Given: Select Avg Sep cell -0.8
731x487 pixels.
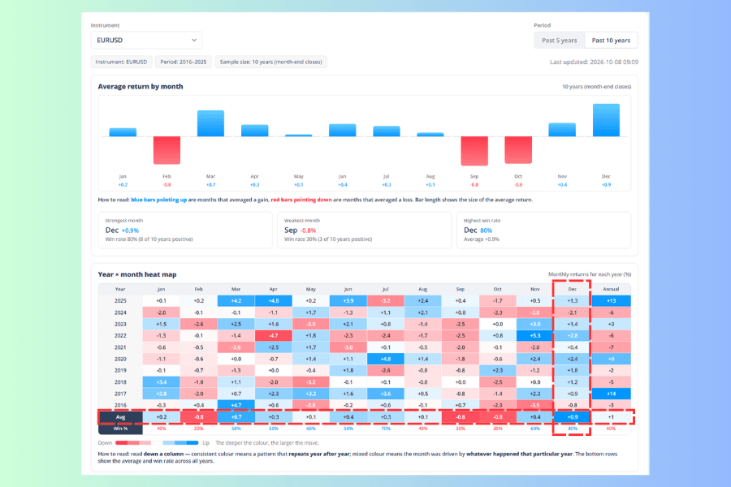Looking at the screenshot, I should (x=461, y=417).
